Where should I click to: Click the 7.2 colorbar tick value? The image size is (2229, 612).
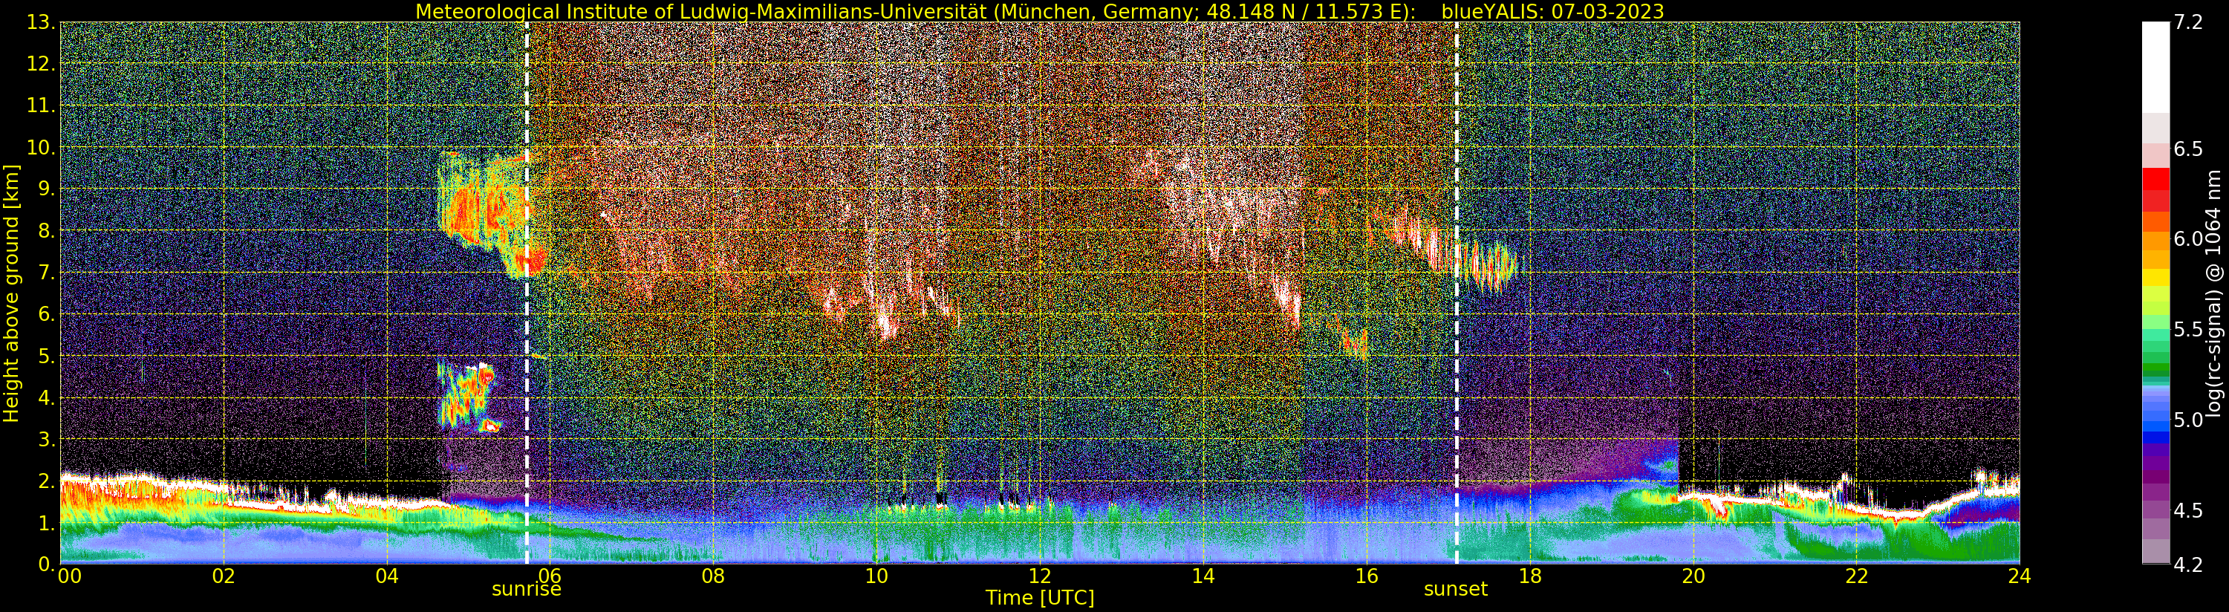2189,22
